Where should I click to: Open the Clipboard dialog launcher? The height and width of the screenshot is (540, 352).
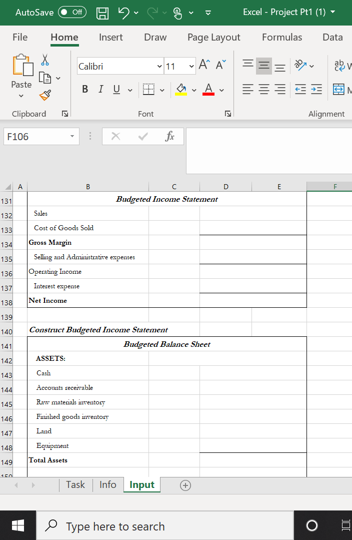coord(64,114)
